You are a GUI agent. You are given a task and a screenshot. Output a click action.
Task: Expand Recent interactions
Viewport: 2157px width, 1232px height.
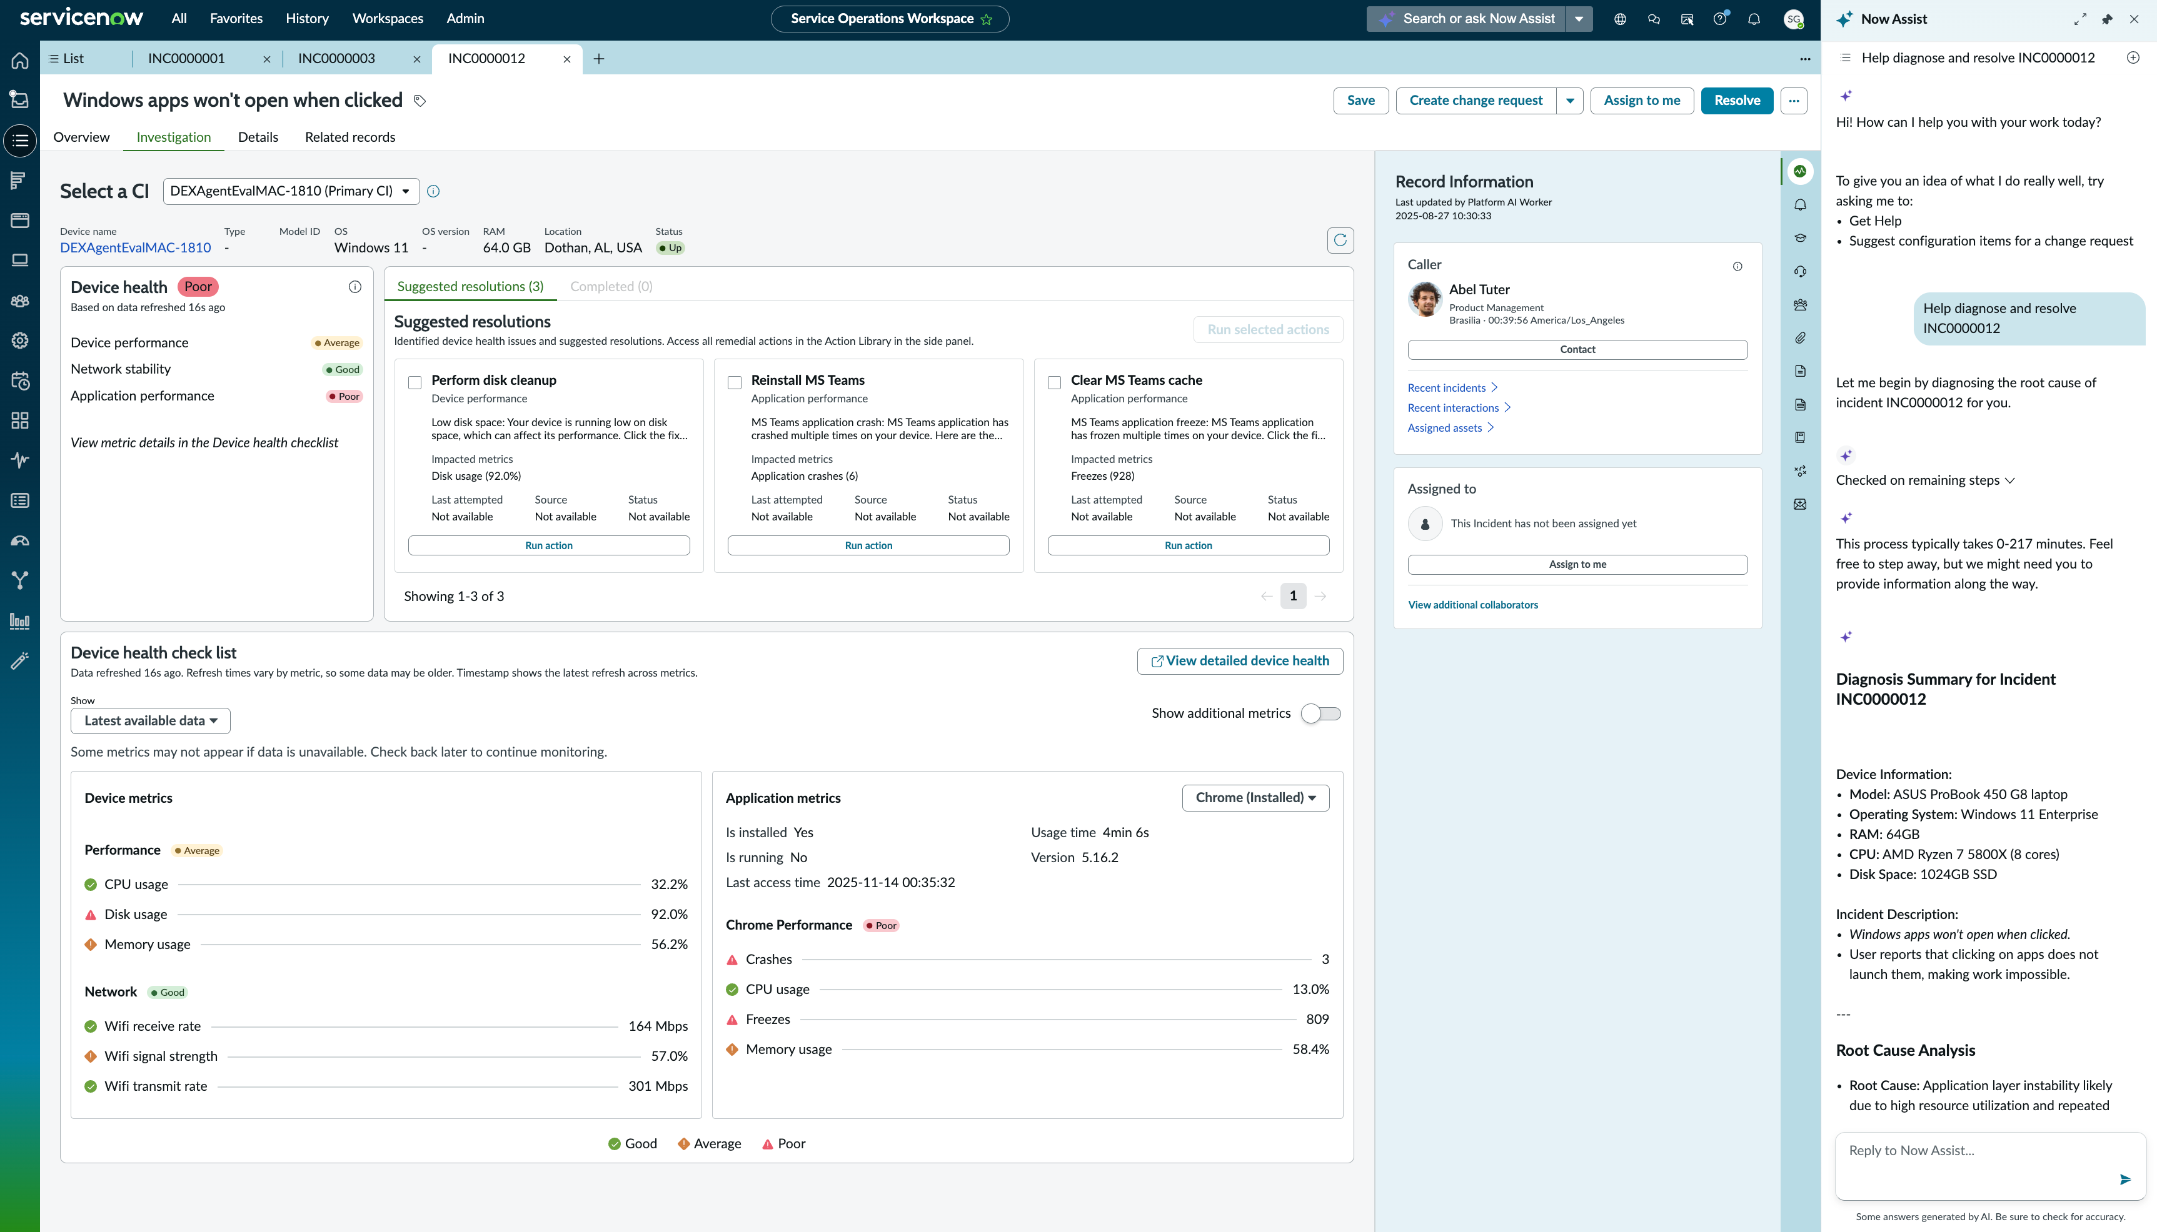(1459, 408)
